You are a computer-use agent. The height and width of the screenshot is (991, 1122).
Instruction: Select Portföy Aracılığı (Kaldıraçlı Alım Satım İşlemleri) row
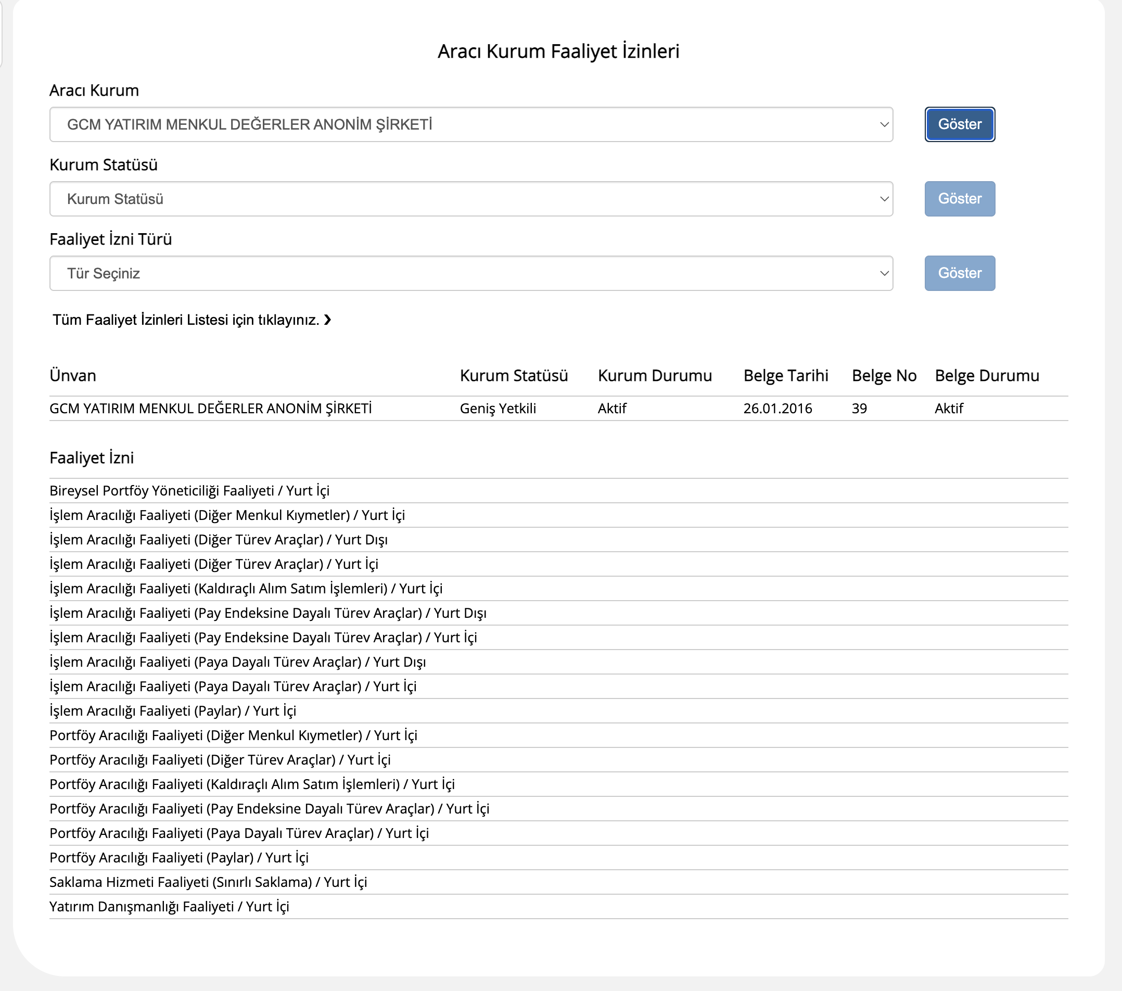[559, 784]
